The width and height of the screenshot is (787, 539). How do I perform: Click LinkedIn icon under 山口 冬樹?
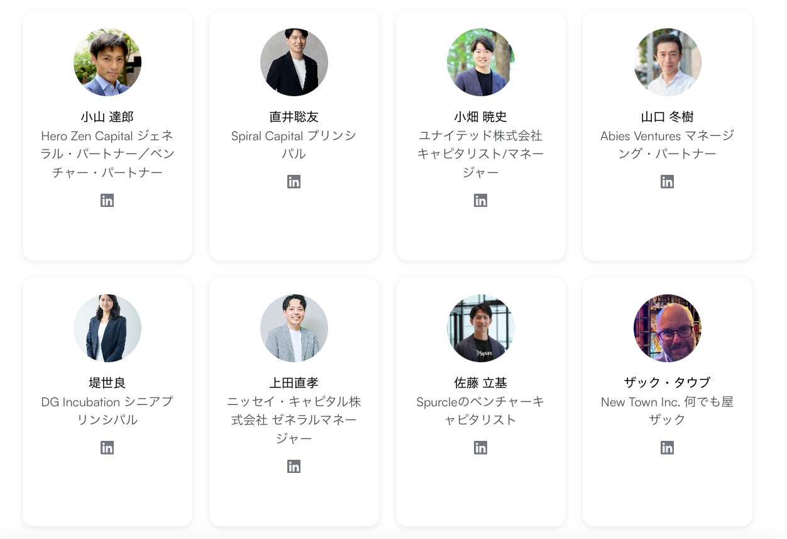tap(667, 182)
